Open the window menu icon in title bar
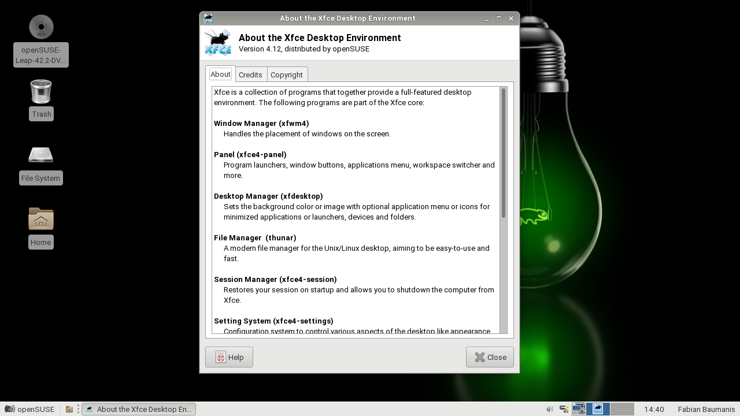Image resolution: width=740 pixels, height=416 pixels. point(208,18)
